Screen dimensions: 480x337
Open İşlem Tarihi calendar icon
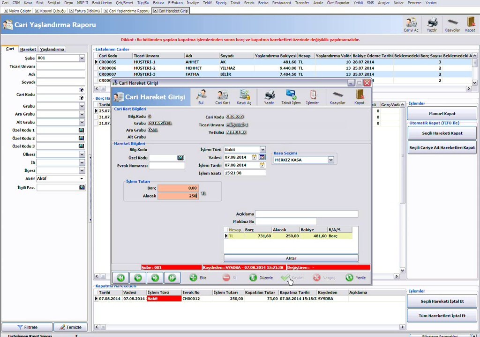[262, 165]
